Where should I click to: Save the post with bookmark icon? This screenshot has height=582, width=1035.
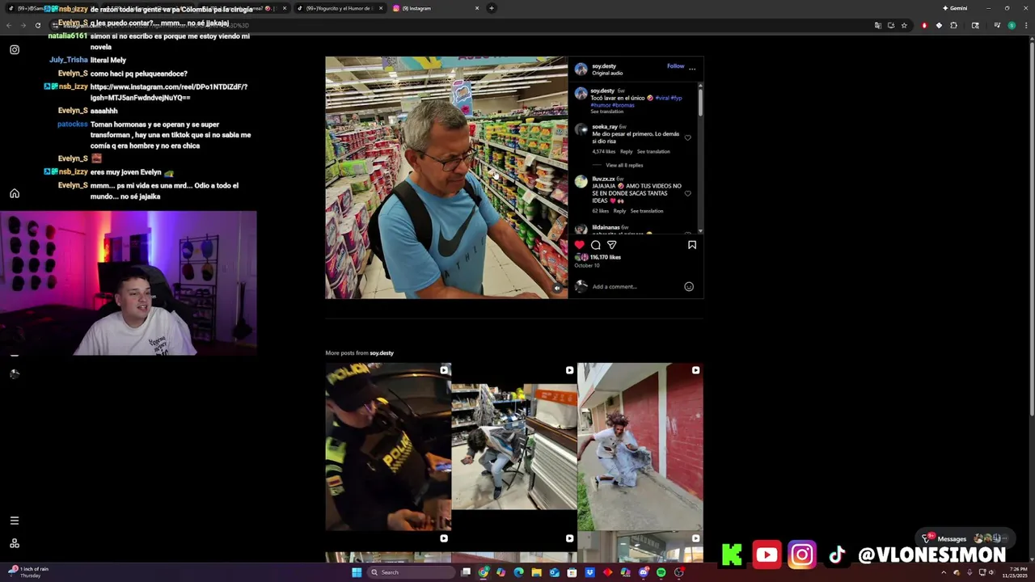[x=692, y=245]
